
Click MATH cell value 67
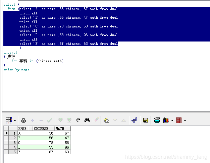click(63, 133)
